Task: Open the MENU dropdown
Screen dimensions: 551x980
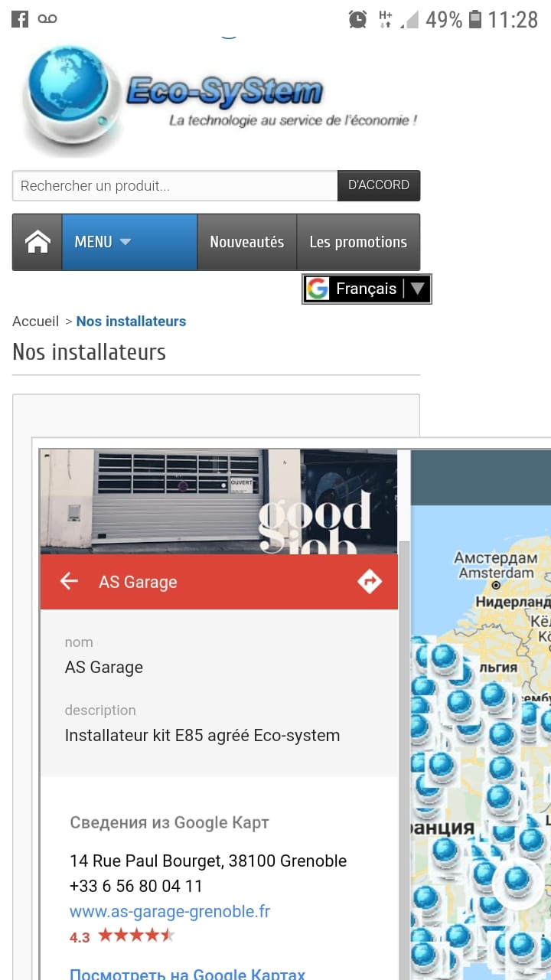Action: (129, 242)
